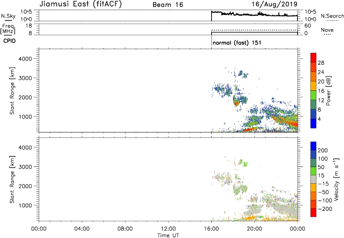Click the '04:00' time axis tick
The height and width of the screenshot is (238, 344).
coord(82,229)
